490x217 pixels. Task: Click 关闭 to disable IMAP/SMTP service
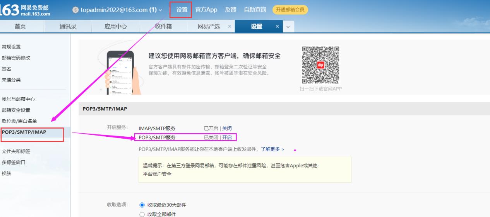227,129
